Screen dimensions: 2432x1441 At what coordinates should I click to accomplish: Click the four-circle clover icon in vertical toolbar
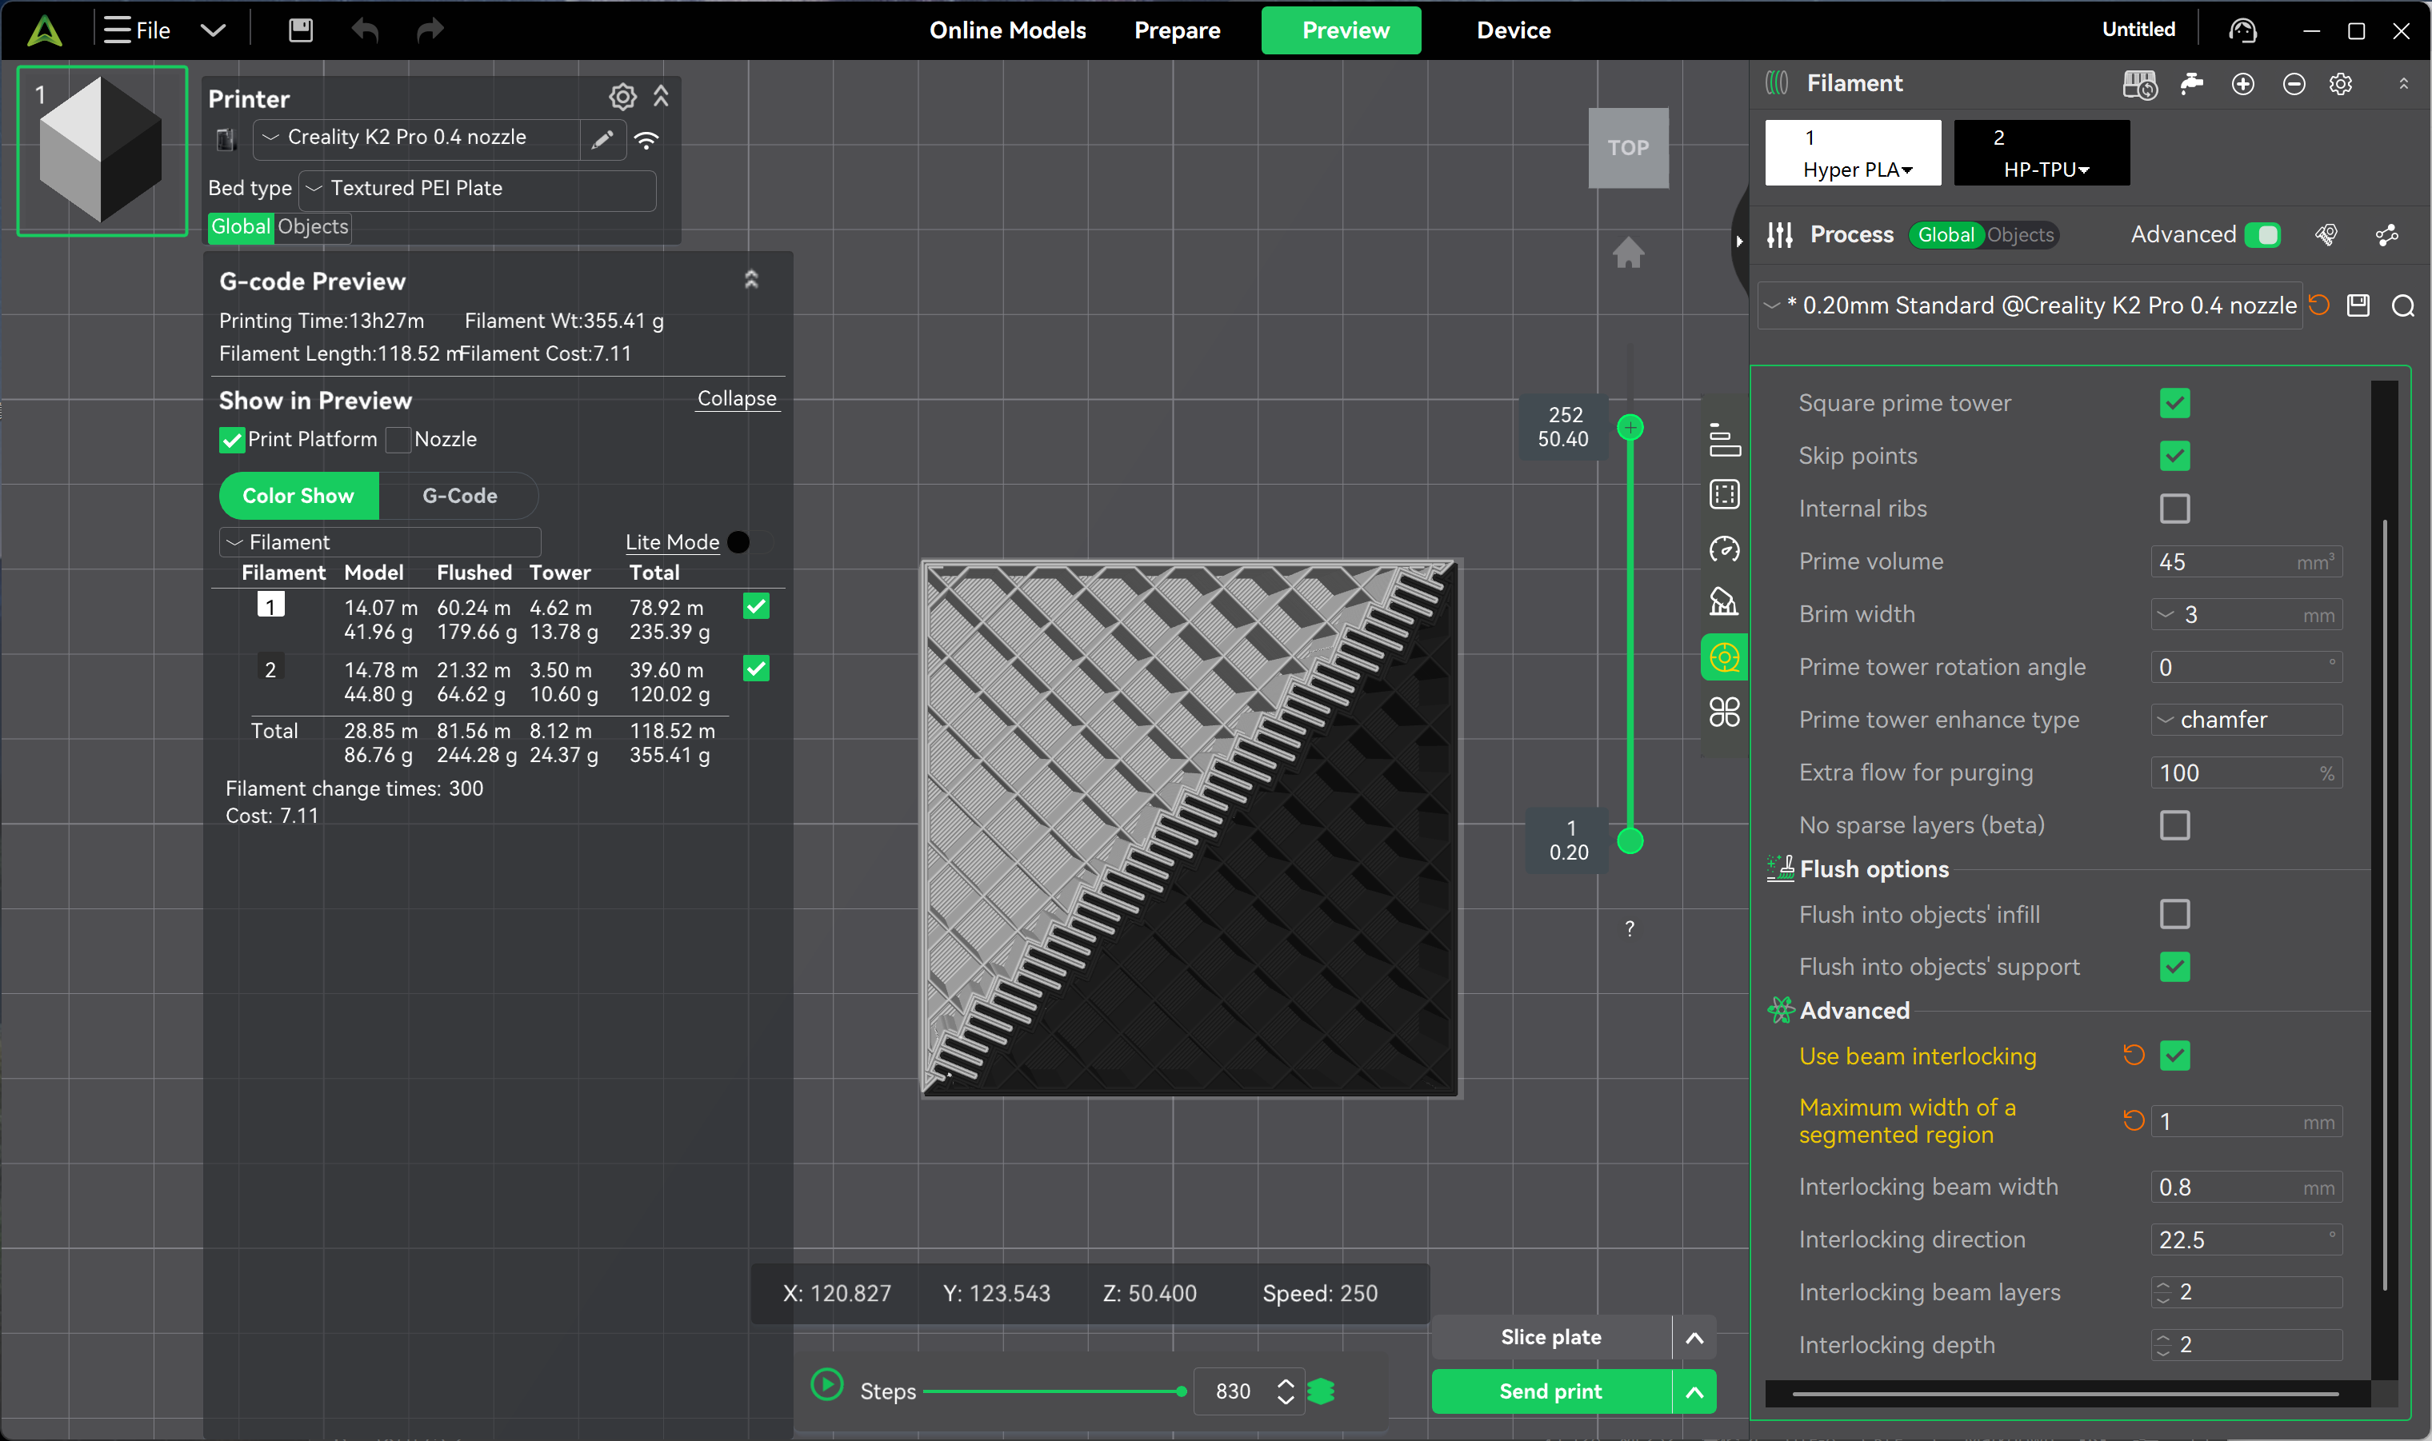click(x=1725, y=713)
